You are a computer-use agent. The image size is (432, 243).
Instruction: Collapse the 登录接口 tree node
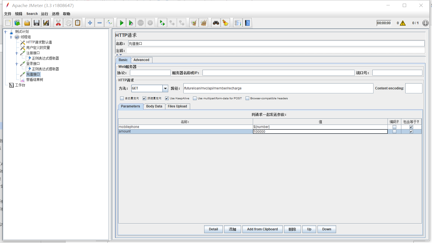[17, 64]
